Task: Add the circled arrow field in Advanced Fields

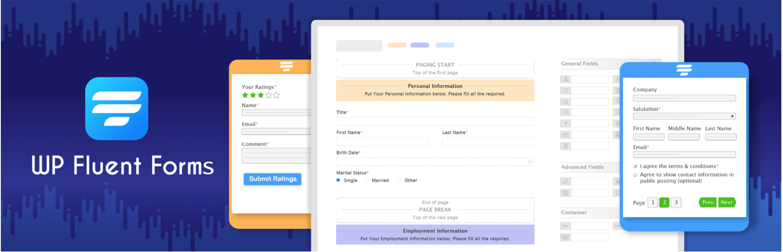Action: (x=585, y=193)
